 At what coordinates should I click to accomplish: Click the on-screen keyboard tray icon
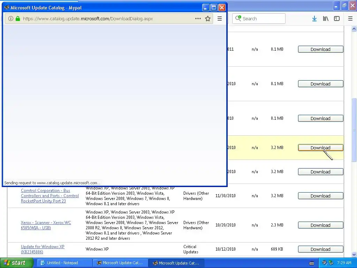[x=312, y=263]
